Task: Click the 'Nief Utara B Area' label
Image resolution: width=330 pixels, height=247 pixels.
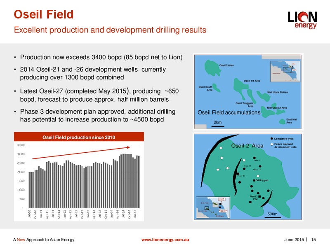Action: (277, 92)
